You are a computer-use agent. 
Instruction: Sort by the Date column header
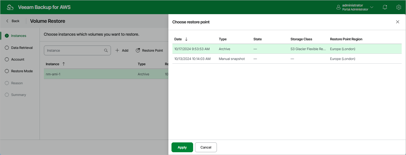pos(178,39)
